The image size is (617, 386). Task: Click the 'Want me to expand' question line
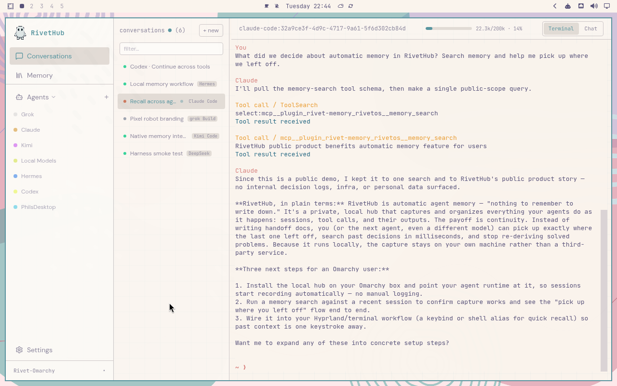pyautogui.click(x=342, y=343)
